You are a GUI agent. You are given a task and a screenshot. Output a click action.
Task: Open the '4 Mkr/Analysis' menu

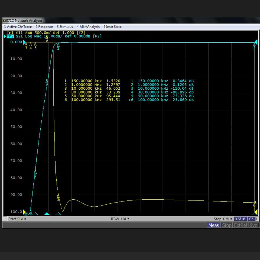[88, 27]
